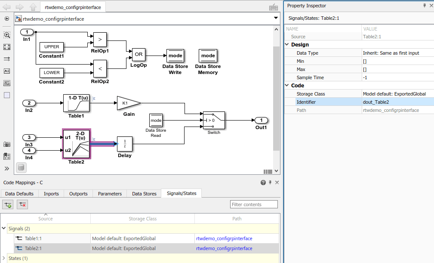Select the Parameters tab
This screenshot has height=263, width=434.
(109, 194)
